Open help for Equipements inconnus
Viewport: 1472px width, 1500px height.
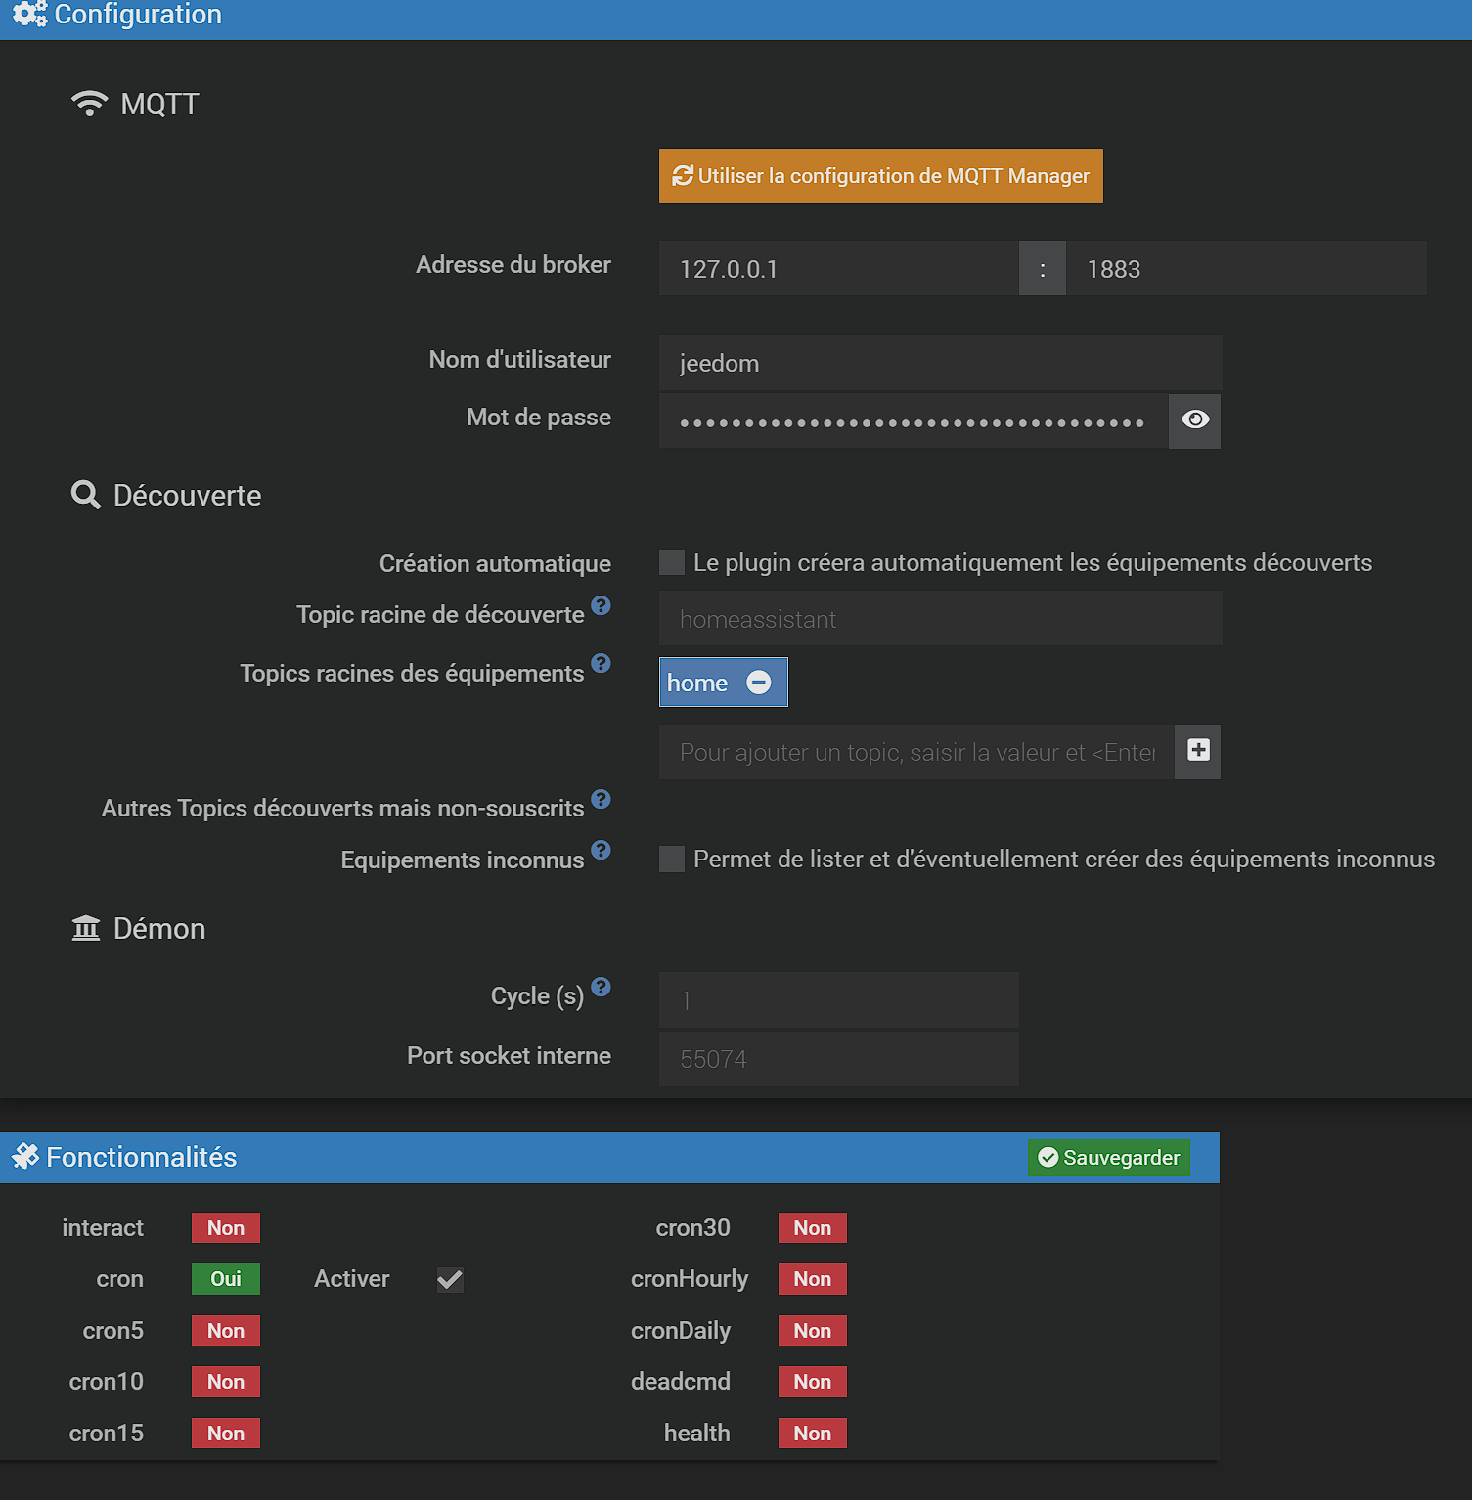(601, 850)
